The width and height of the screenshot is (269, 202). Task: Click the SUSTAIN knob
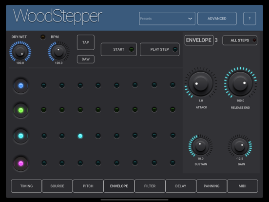click(200, 146)
